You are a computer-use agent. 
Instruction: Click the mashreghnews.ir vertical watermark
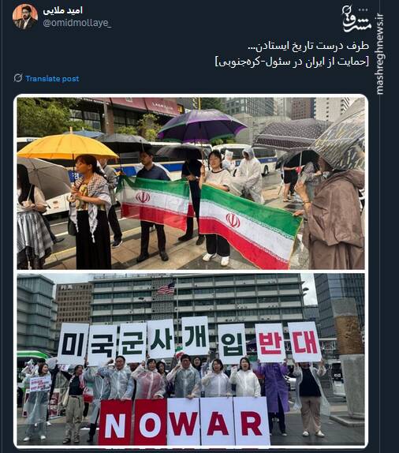tap(380, 54)
